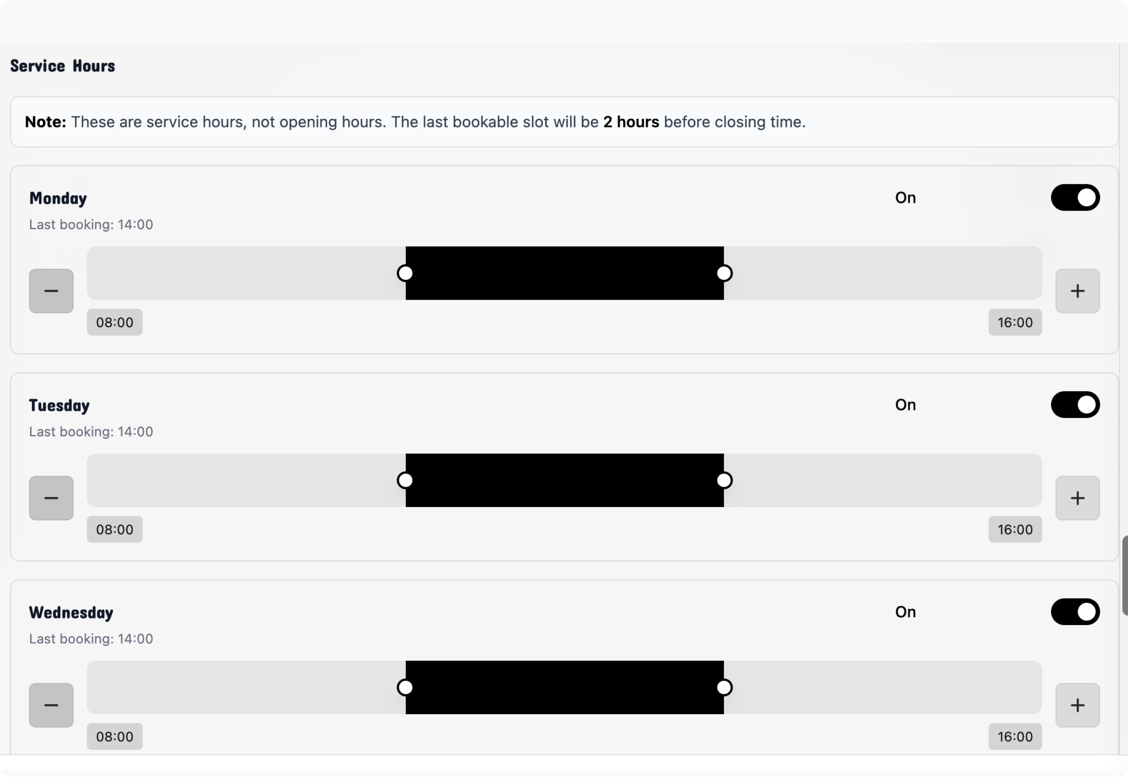The height and width of the screenshot is (777, 1128).
Task: Click Monday slider's end handle
Action: tap(724, 273)
